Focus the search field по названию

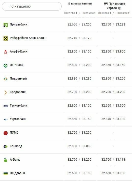pos(32,6)
